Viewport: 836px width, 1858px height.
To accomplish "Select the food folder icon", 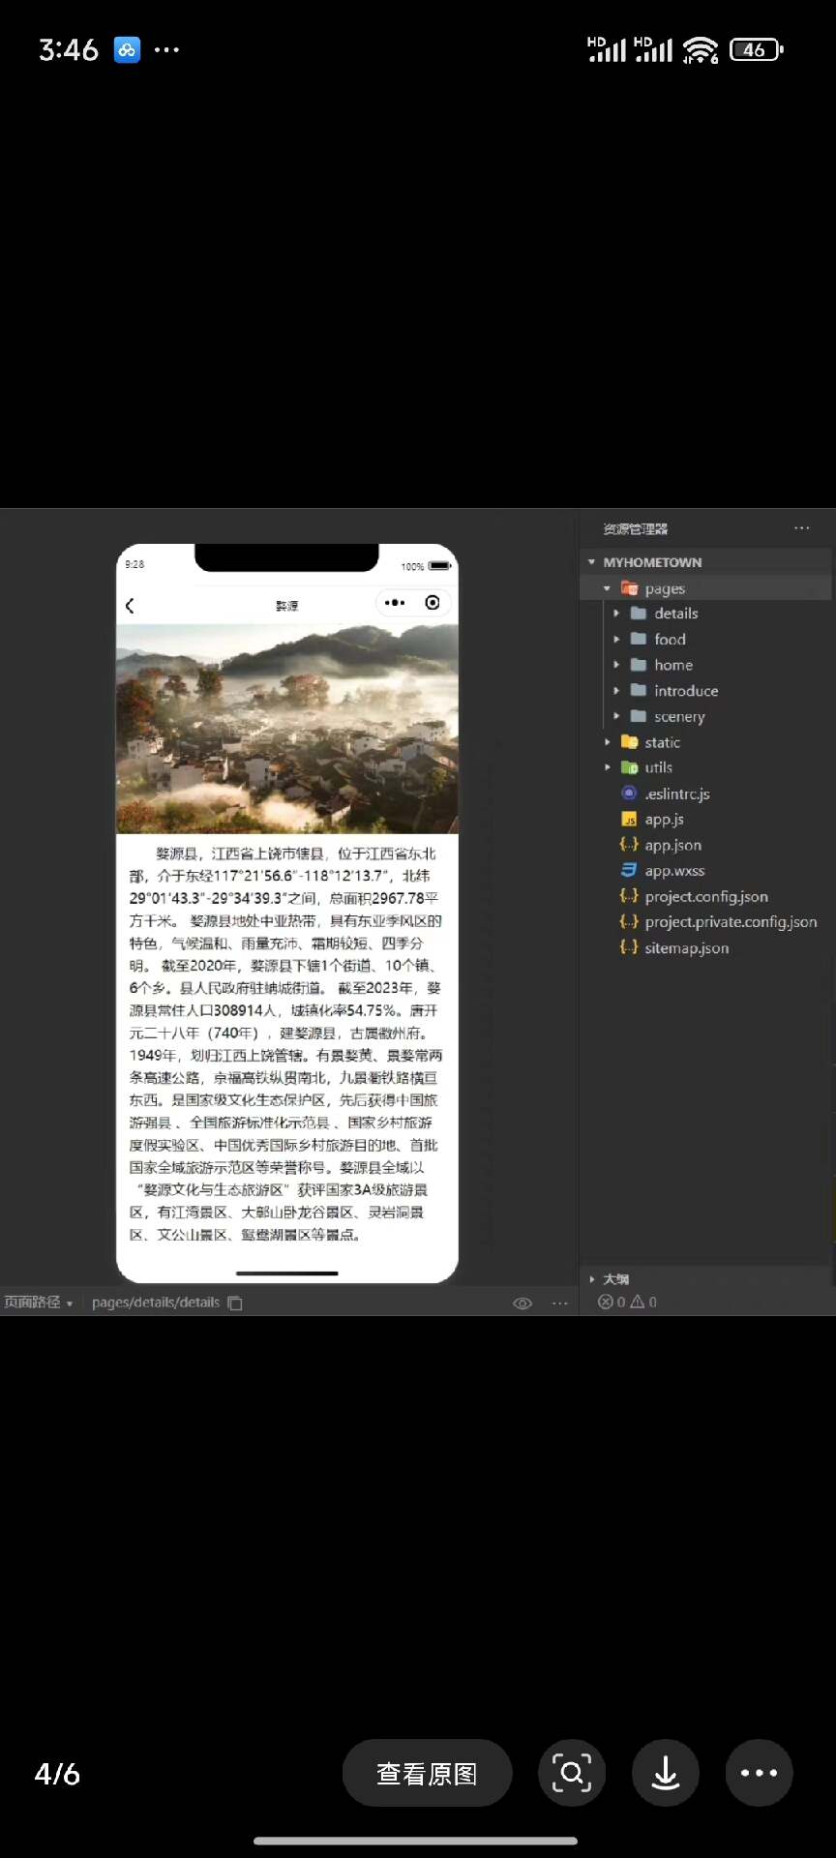I will [639, 639].
